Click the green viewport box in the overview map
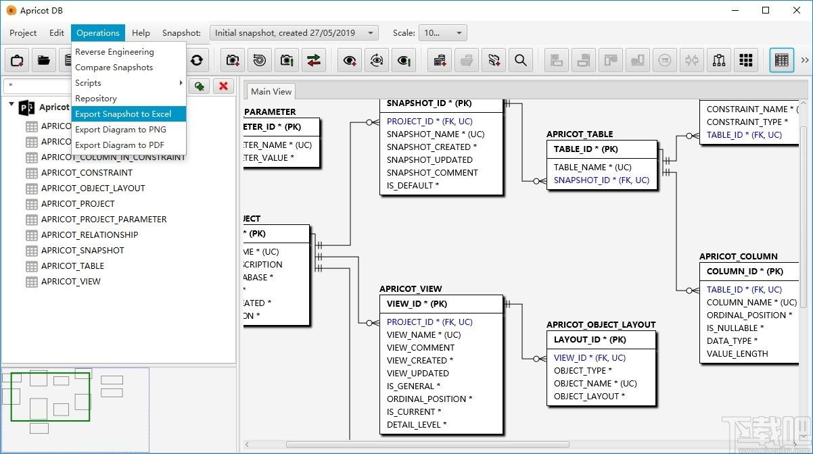Image resolution: width=813 pixels, height=454 pixels. click(50, 397)
